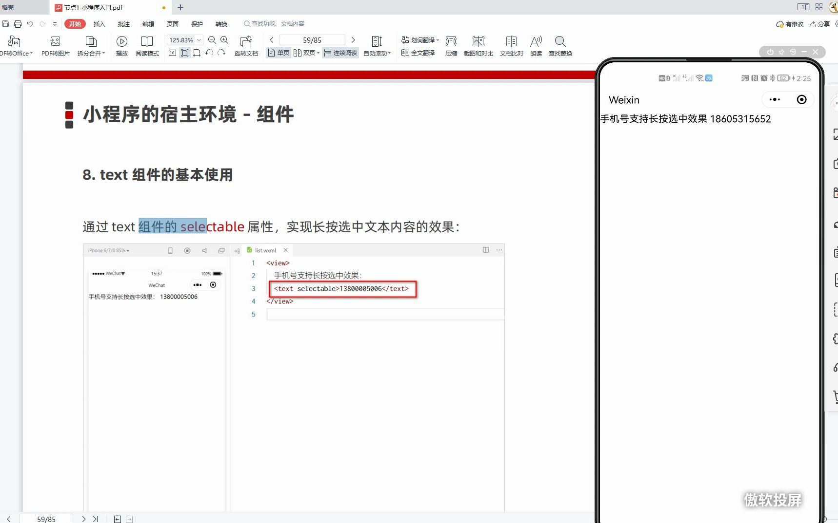Click the status bar 59/85 page field
Image resolution: width=838 pixels, height=523 pixels.
pos(46,519)
